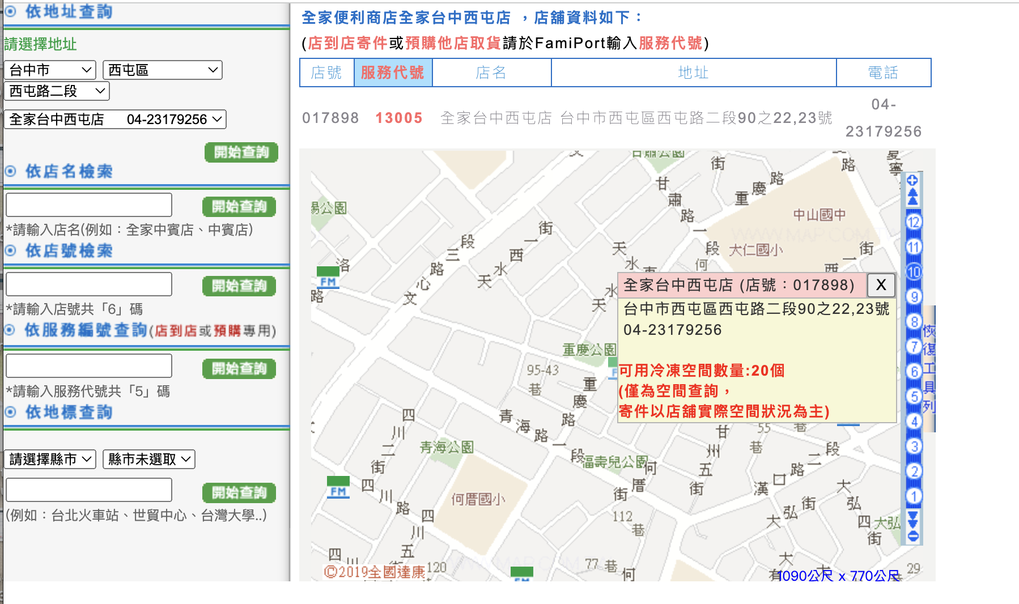Click 開始查詢 beside landmark field
Screen dimensions: 1019x604
(239, 493)
